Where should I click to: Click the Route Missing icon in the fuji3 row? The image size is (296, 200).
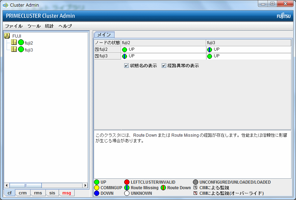125,56
